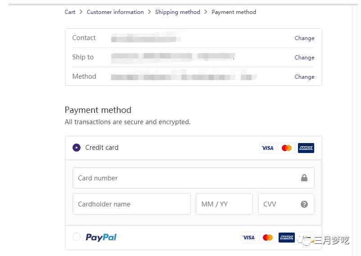This screenshot has width=361, height=256.
Task: Click the lock icon in Card number field
Action: [x=304, y=178]
